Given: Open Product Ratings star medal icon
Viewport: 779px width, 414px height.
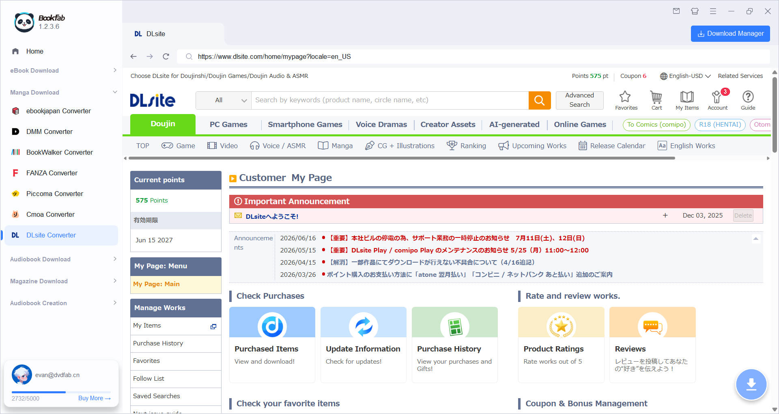Looking at the screenshot, I should [561, 326].
